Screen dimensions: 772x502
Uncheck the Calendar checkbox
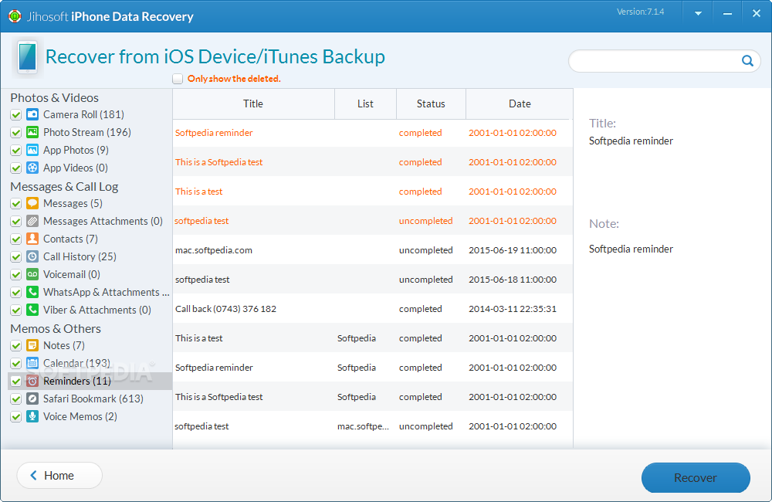click(15, 363)
